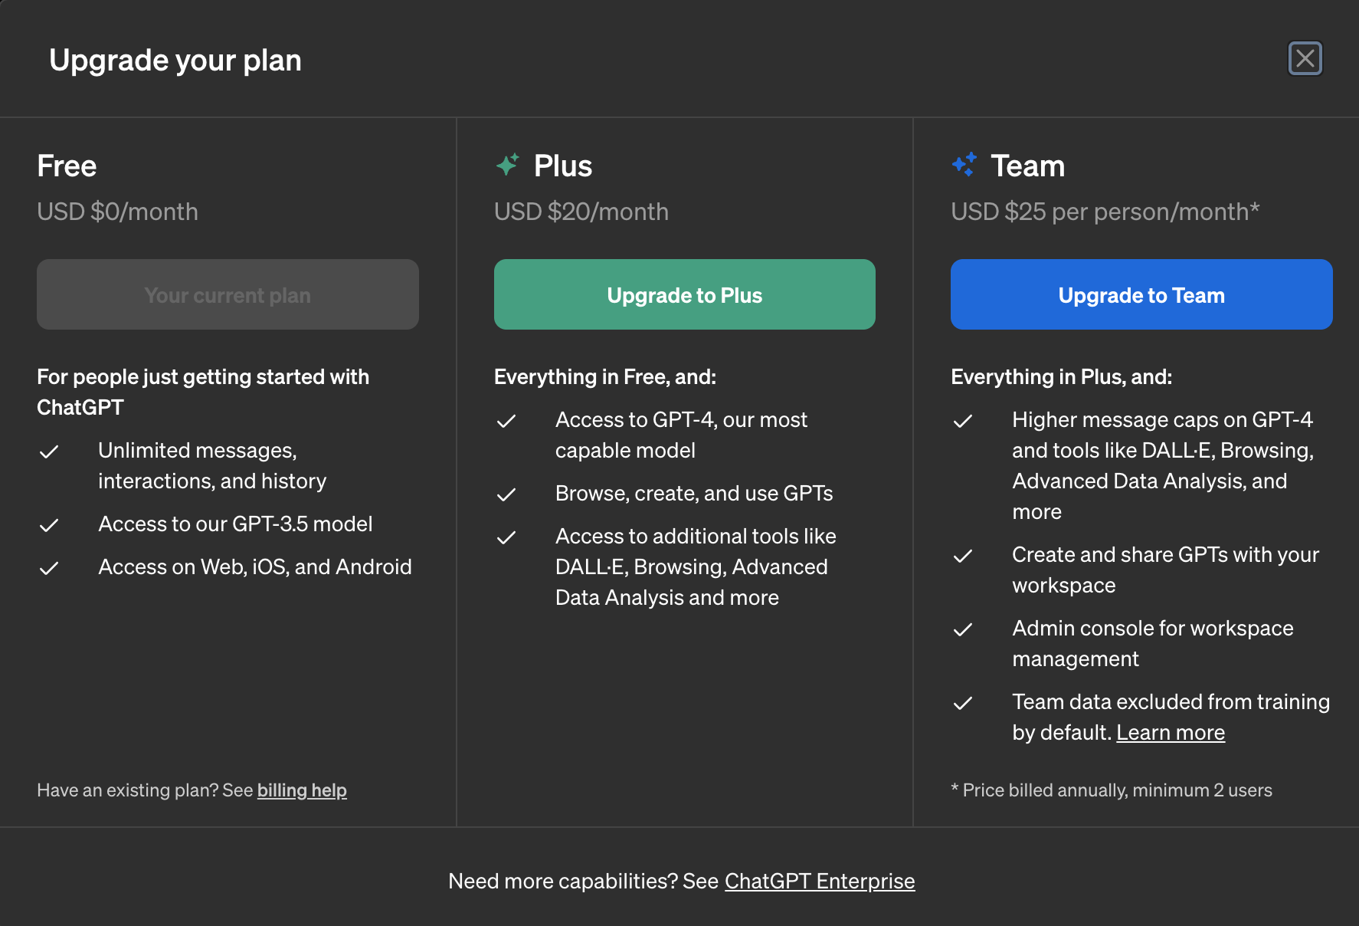Follow the ChatGPT Enterprise link
Image resolution: width=1359 pixels, height=926 pixels.
[820, 882]
